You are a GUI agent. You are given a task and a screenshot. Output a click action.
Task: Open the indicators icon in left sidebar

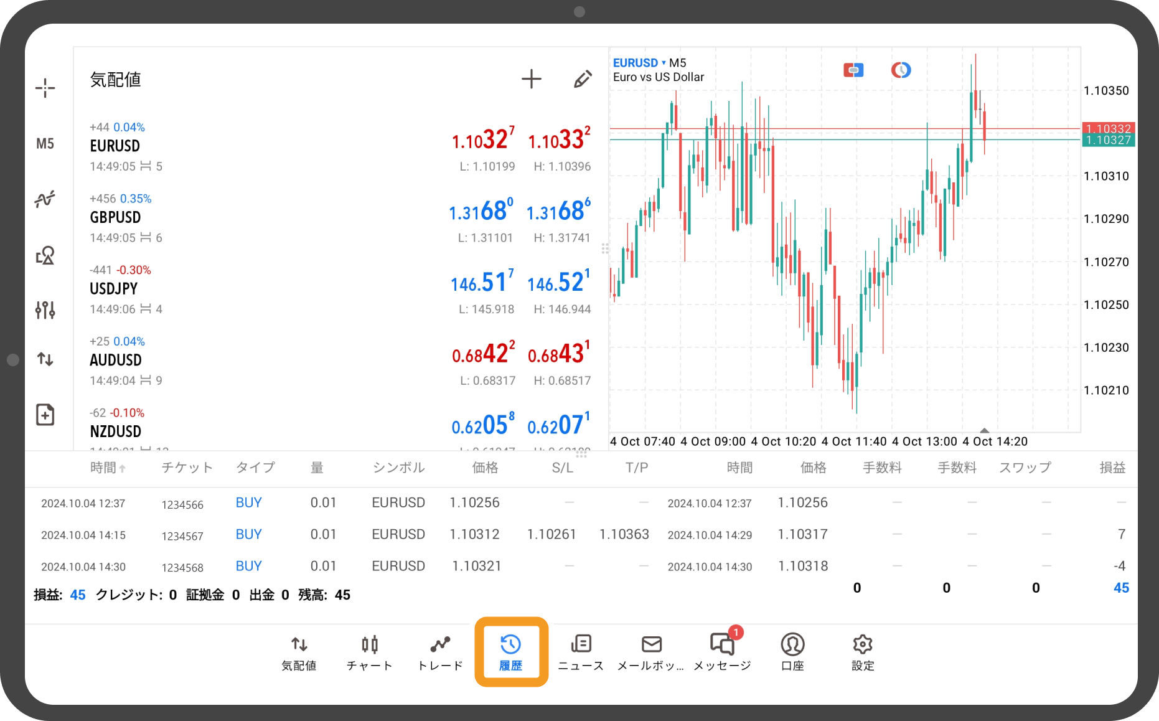point(45,199)
